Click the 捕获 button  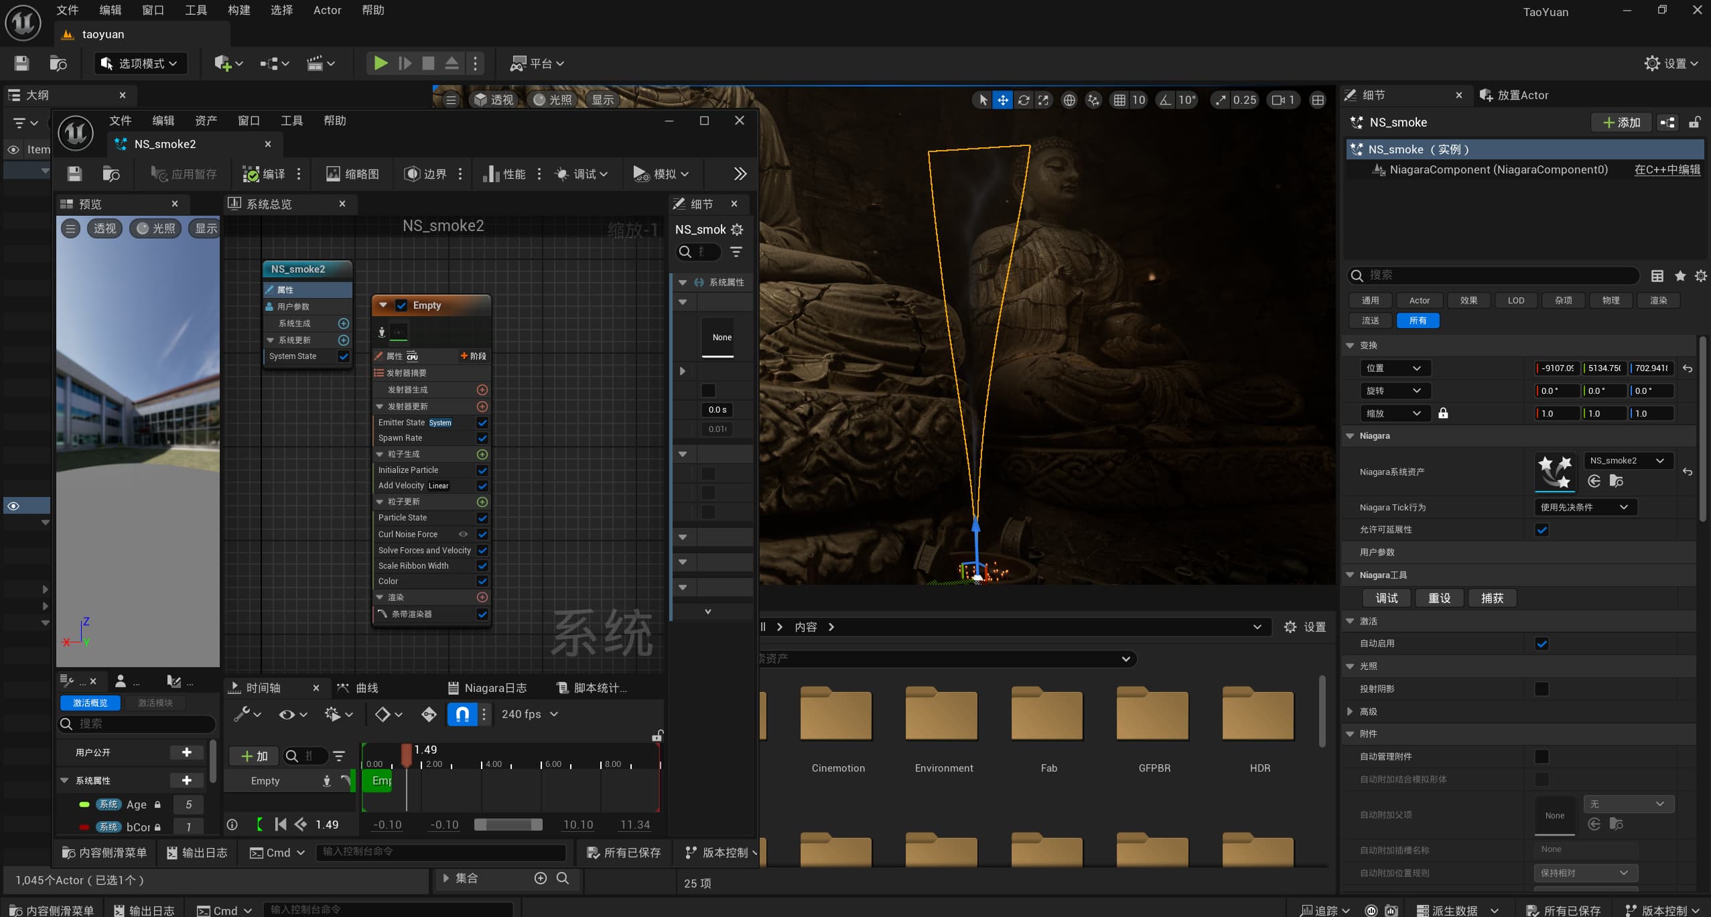pyautogui.click(x=1492, y=598)
